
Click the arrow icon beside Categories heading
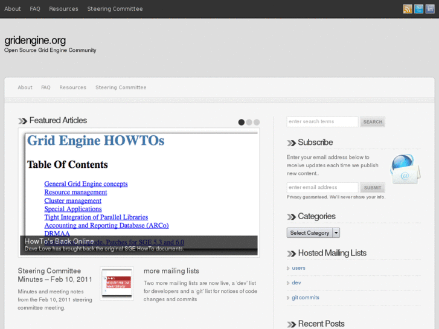coord(291,217)
